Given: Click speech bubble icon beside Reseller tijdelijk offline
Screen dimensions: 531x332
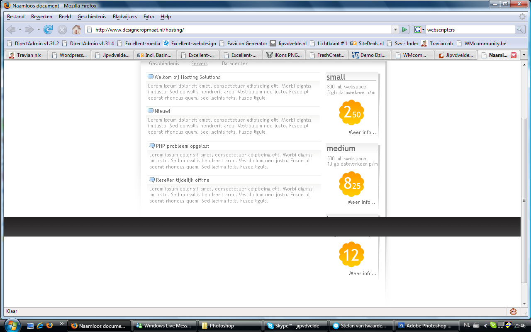Looking at the screenshot, I should [152, 180].
